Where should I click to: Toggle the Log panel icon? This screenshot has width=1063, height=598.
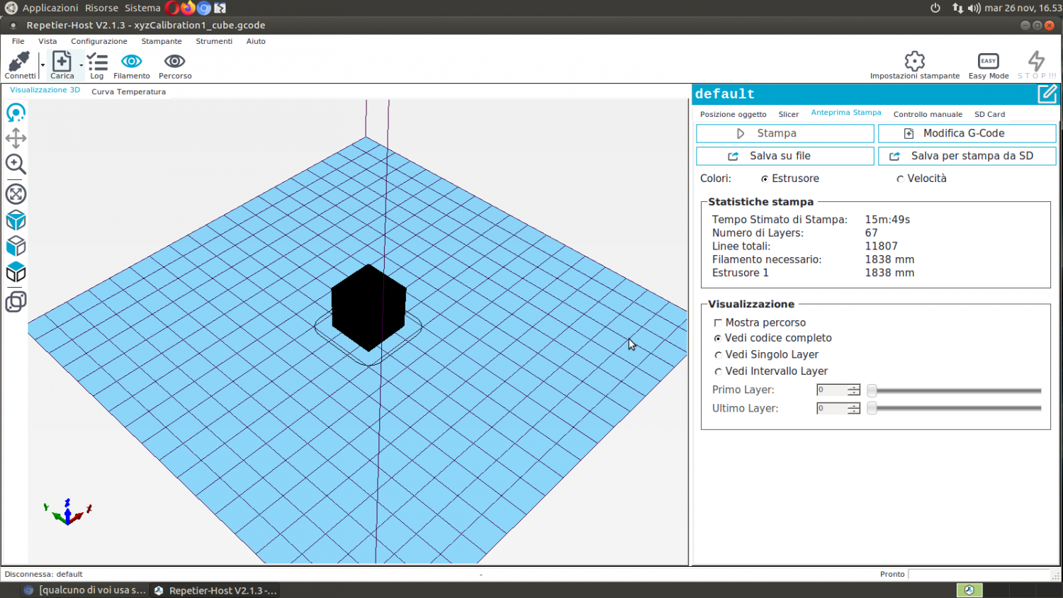(x=97, y=62)
